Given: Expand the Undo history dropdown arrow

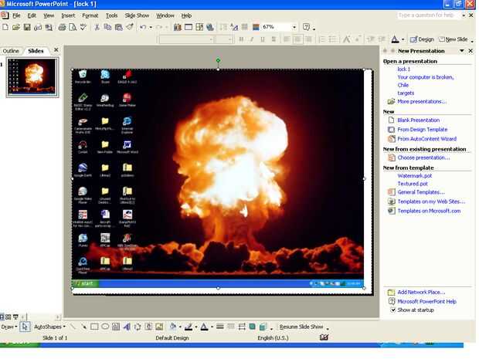Looking at the screenshot, I should (x=151, y=27).
